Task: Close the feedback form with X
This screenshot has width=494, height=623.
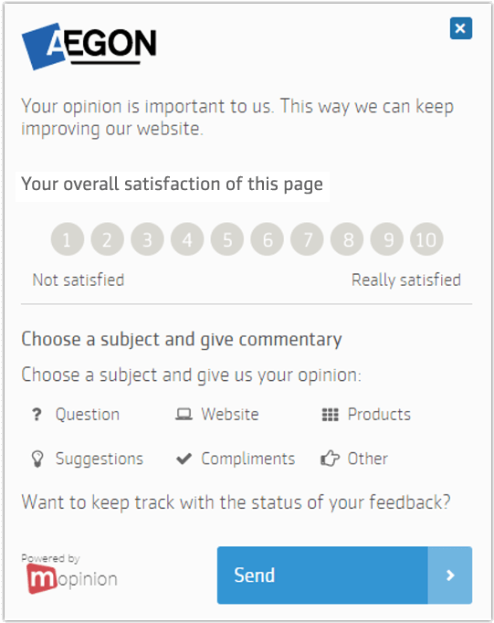Action: tap(460, 28)
